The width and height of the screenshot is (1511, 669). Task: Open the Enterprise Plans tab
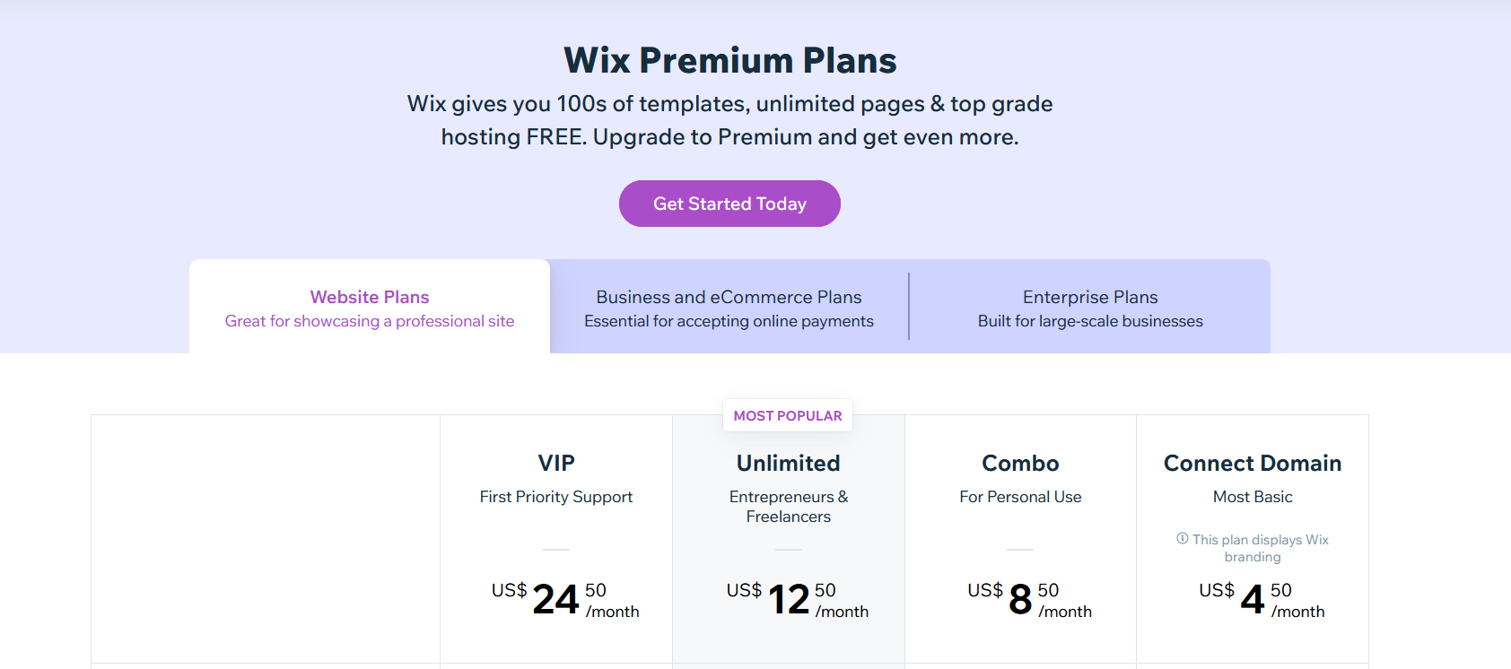[x=1090, y=307]
